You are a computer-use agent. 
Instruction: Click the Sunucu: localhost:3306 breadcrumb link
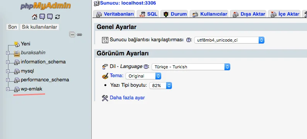[128, 3]
